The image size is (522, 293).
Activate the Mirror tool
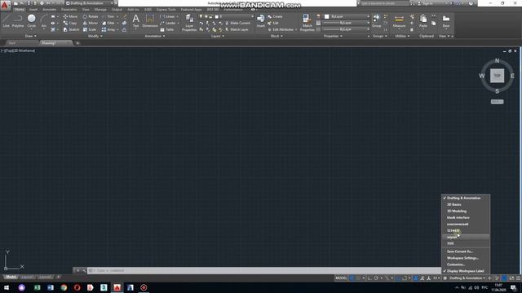pyautogui.click(x=91, y=23)
